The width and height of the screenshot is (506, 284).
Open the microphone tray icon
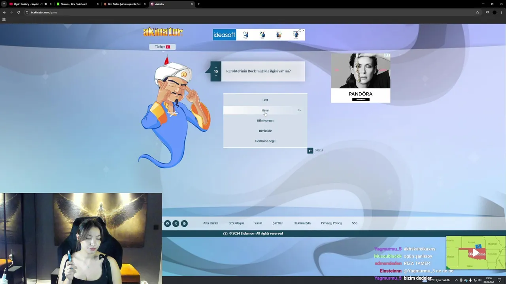470,280
